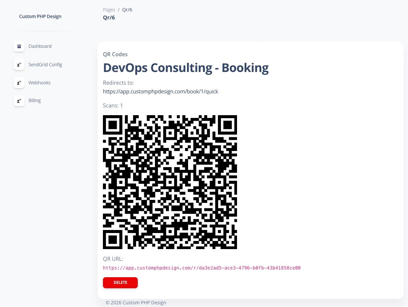Screen dimensions: 408x307
Task: Click the SendGrid Config sidebar icon
Action: [x=19, y=65]
